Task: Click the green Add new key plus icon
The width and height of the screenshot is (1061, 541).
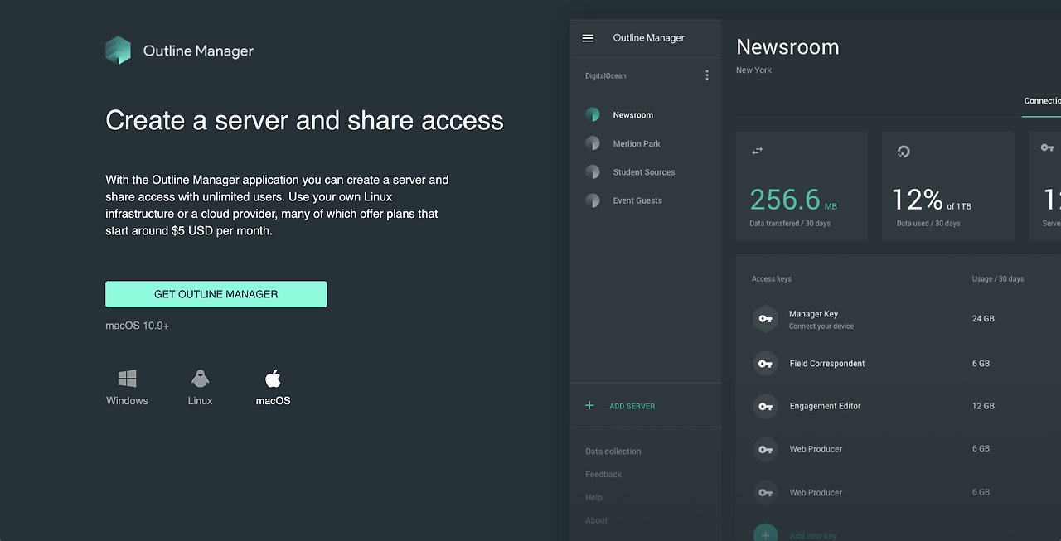Action: click(x=765, y=534)
